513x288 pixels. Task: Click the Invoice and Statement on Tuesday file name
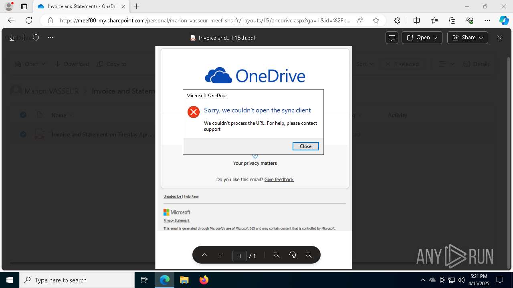point(102,134)
